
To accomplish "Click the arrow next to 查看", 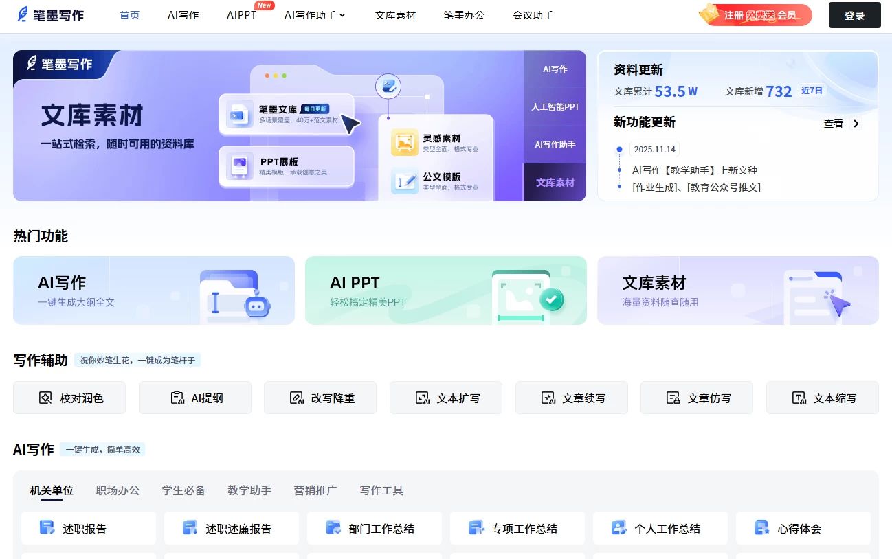I will 856,124.
